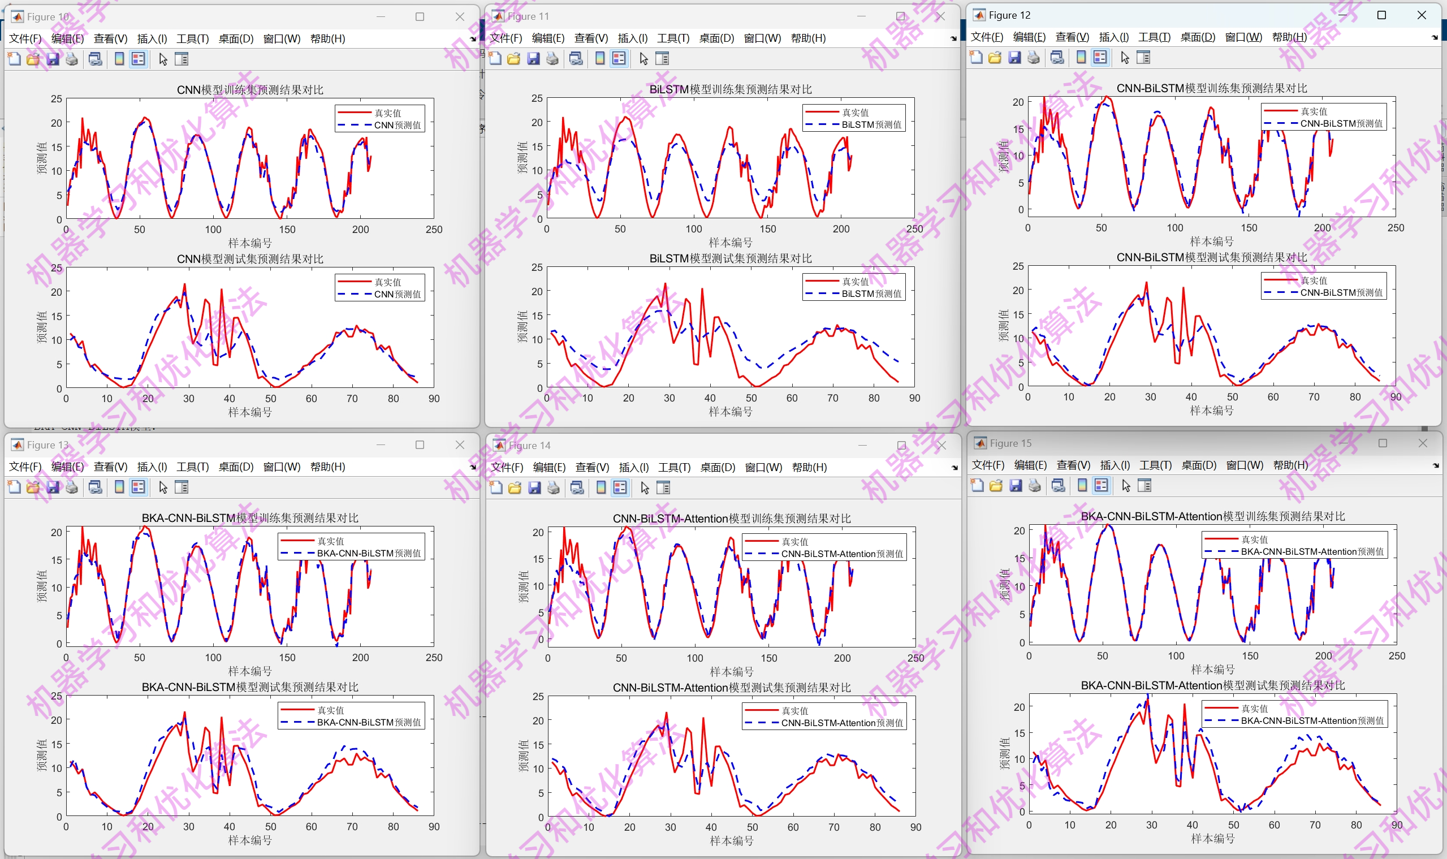Click Insert Colorbar gradient icon in Figure 15
Screen dimensions: 1447x859
pos(1082,486)
